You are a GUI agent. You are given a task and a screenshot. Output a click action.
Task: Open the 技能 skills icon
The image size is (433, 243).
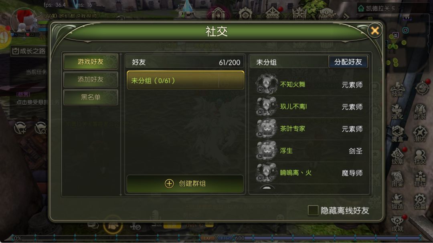397,89
